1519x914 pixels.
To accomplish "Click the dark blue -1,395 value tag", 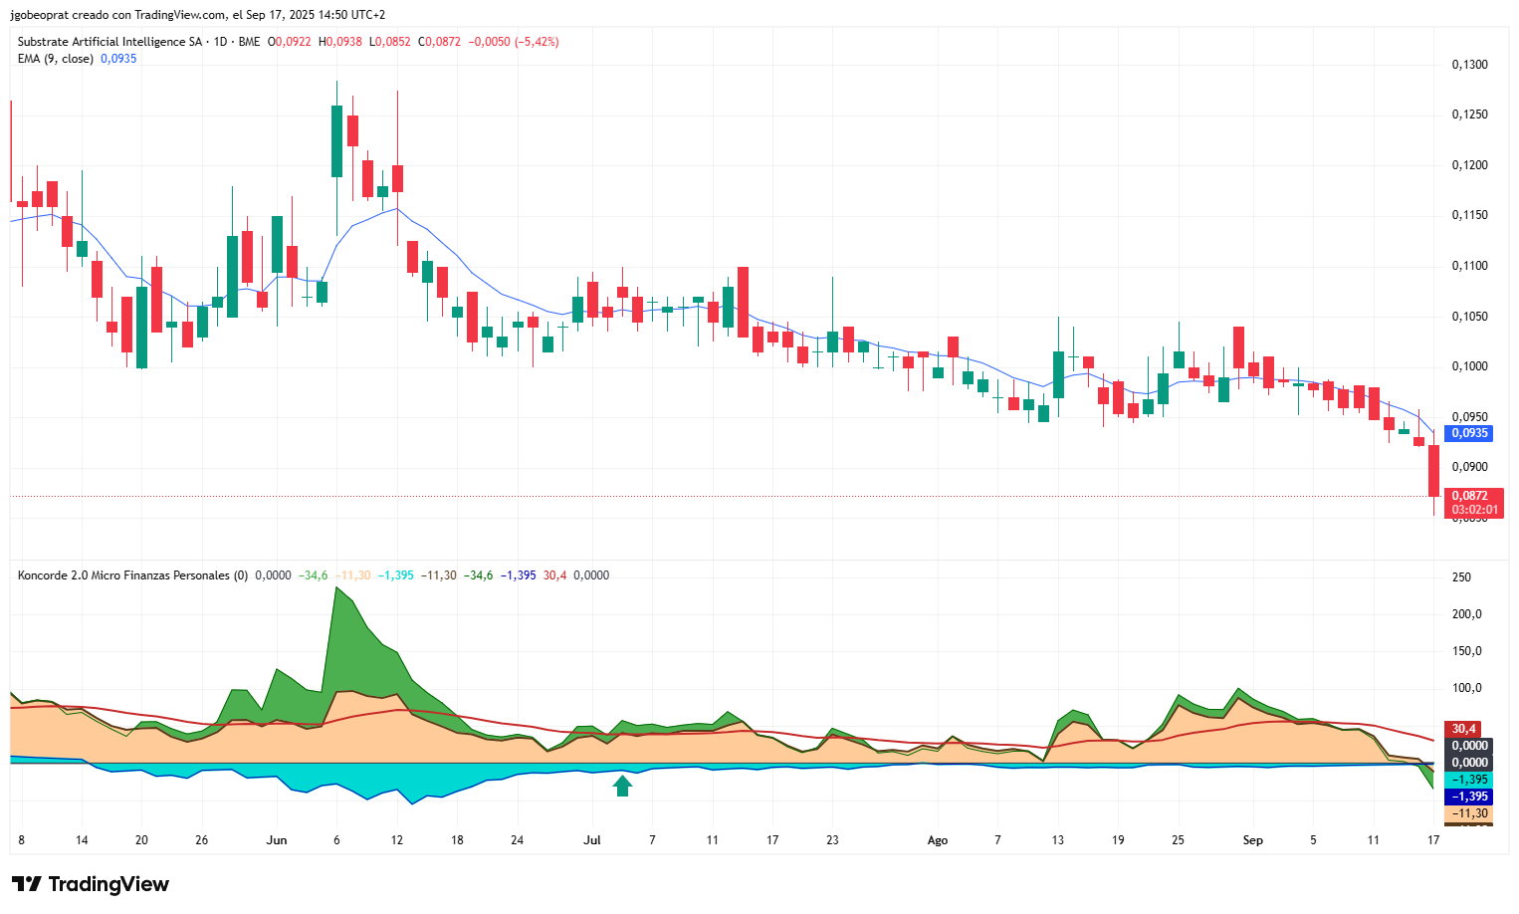I will (x=1469, y=797).
